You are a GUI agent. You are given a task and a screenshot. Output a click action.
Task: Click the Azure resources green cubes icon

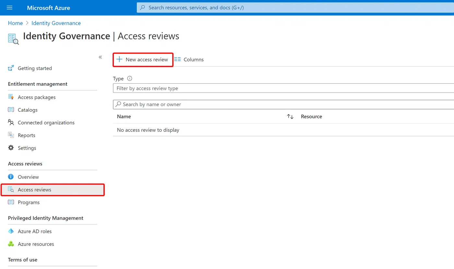coord(11,244)
